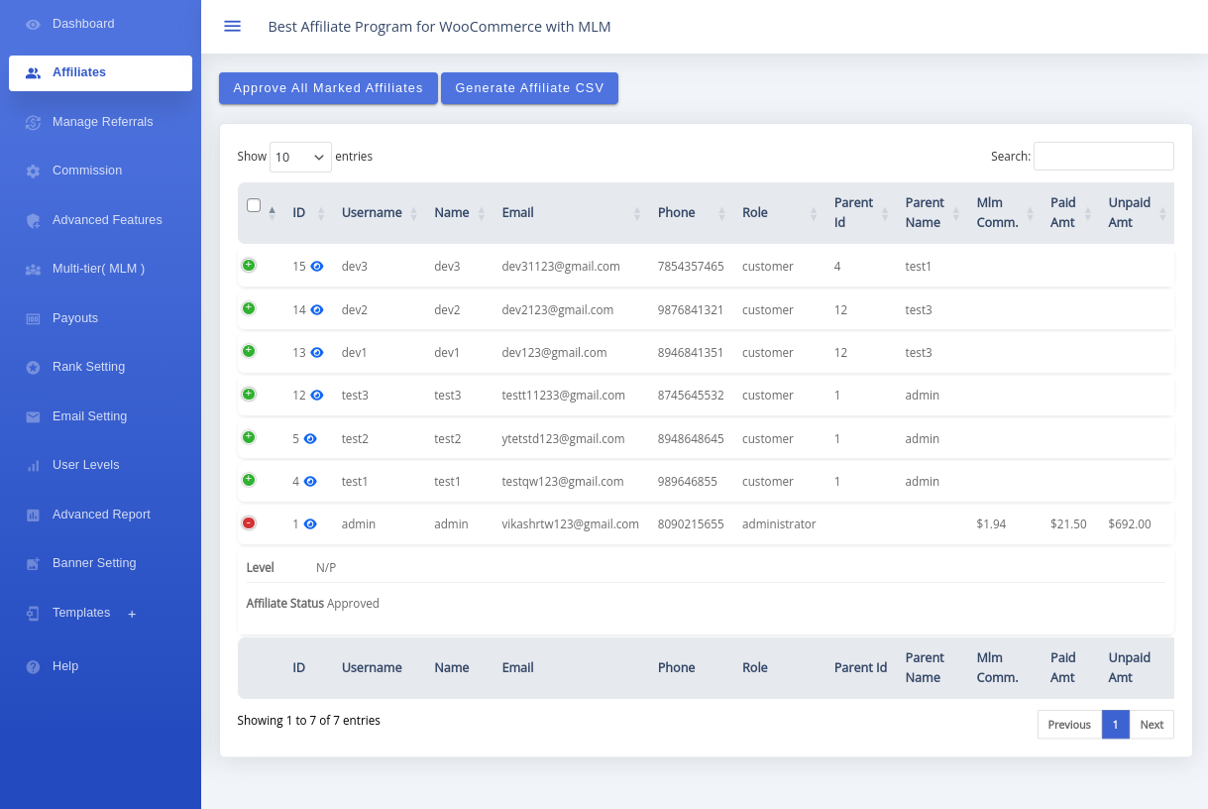This screenshot has width=1208, height=809.
Task: Expand row details for test3
Action: (249, 394)
